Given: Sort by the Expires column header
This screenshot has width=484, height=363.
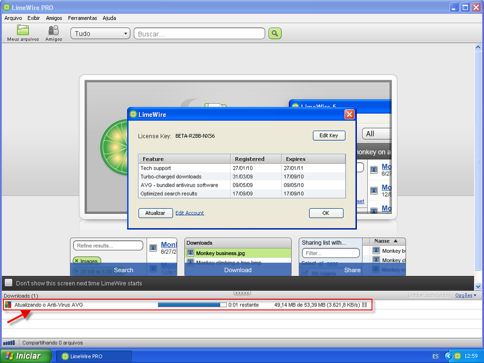Looking at the screenshot, I should click(x=314, y=159).
